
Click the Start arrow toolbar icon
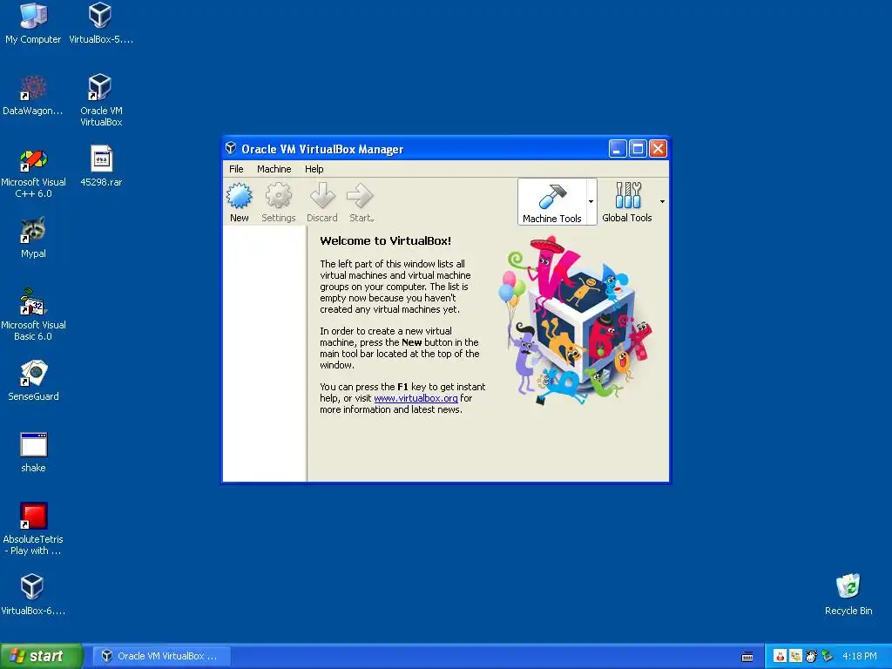[x=362, y=202]
